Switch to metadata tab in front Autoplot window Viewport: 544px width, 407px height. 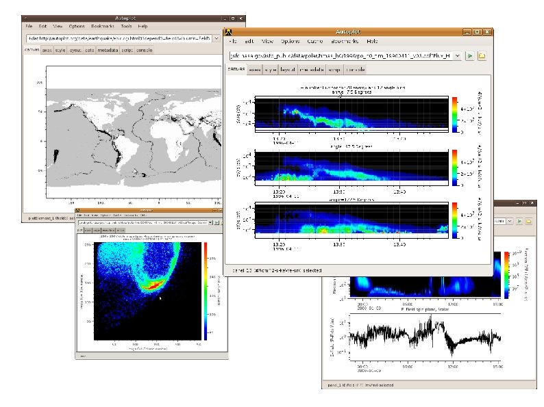point(311,70)
